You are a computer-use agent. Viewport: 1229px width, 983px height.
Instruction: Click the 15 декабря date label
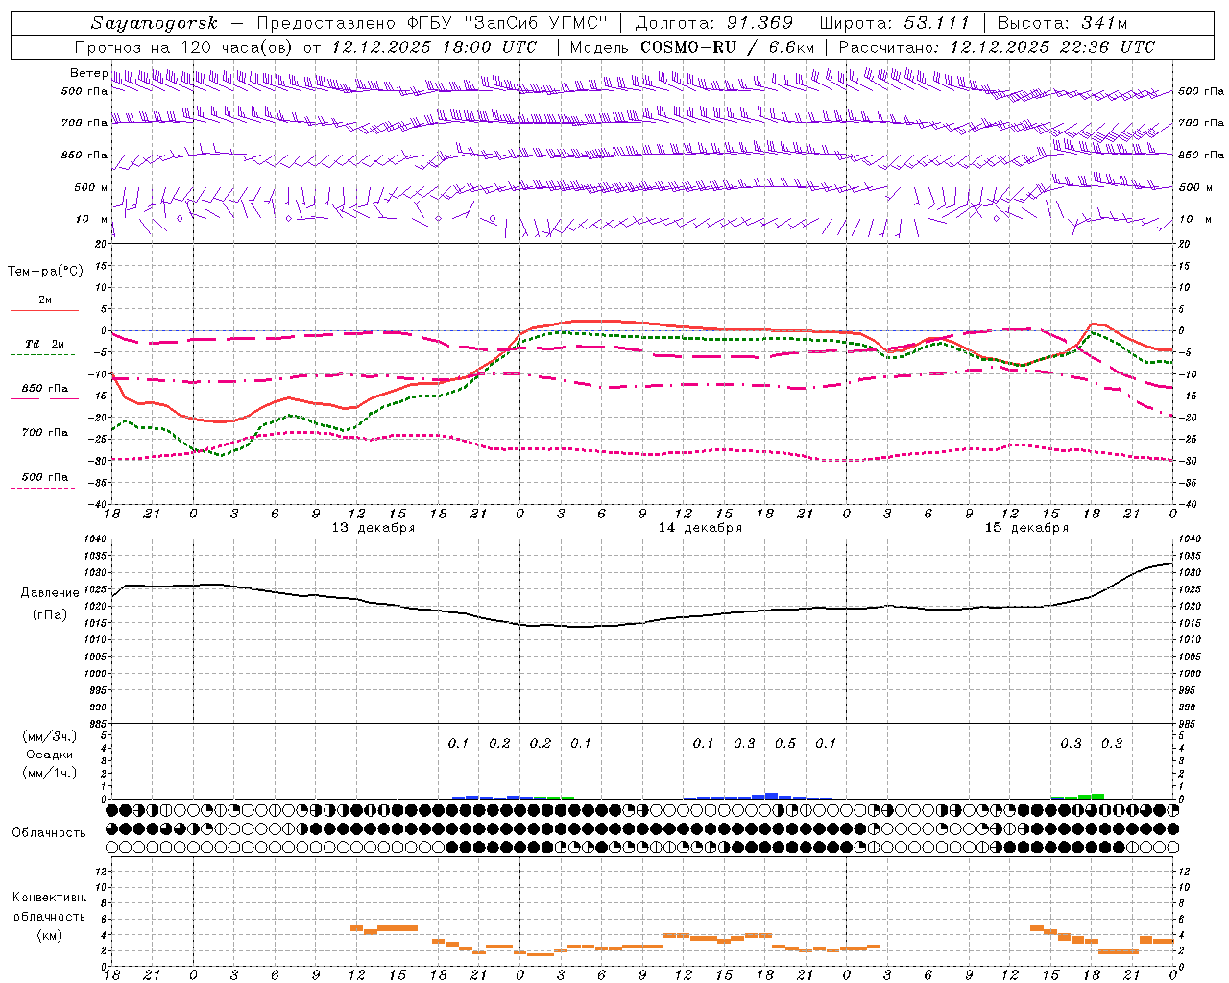(1026, 528)
